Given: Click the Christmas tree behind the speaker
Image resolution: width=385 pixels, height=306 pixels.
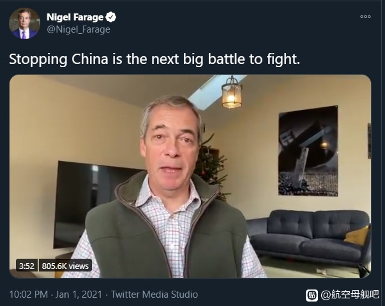Looking at the screenshot, I should [211, 165].
